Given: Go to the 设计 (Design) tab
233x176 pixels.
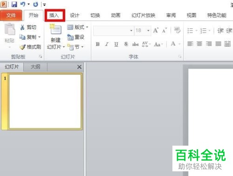Looking at the screenshot, I should [75, 15].
